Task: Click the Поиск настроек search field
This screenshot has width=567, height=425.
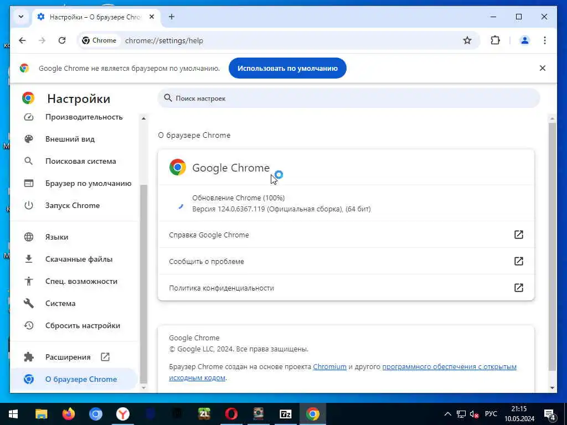Action: [x=349, y=99]
